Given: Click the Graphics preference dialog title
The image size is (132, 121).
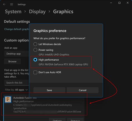Looking at the screenshot, I should (50, 31).
